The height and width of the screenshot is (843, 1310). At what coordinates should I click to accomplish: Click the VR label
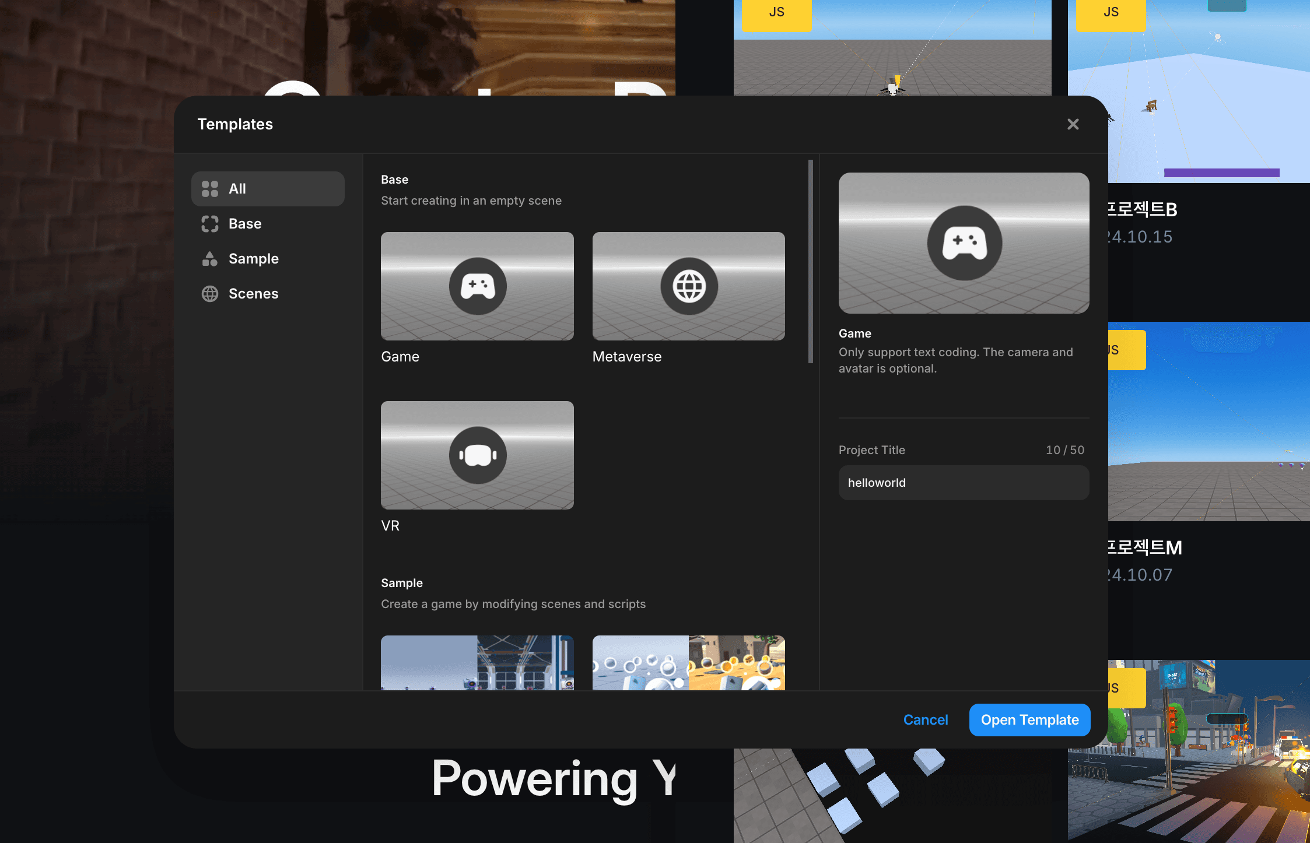tap(390, 526)
